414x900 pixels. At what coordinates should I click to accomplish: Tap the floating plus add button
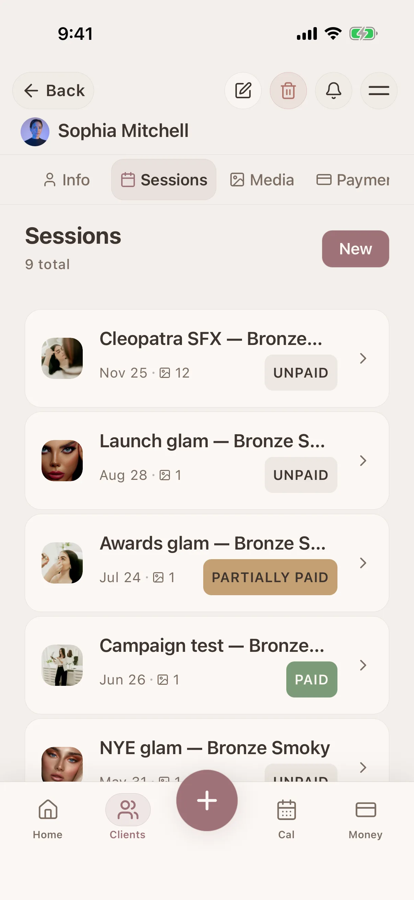coord(207,800)
